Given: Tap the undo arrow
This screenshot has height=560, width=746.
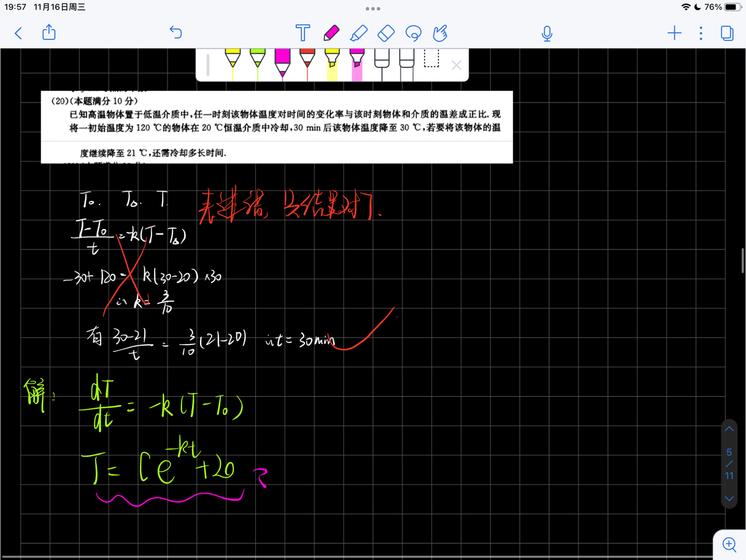Looking at the screenshot, I should click(x=175, y=33).
